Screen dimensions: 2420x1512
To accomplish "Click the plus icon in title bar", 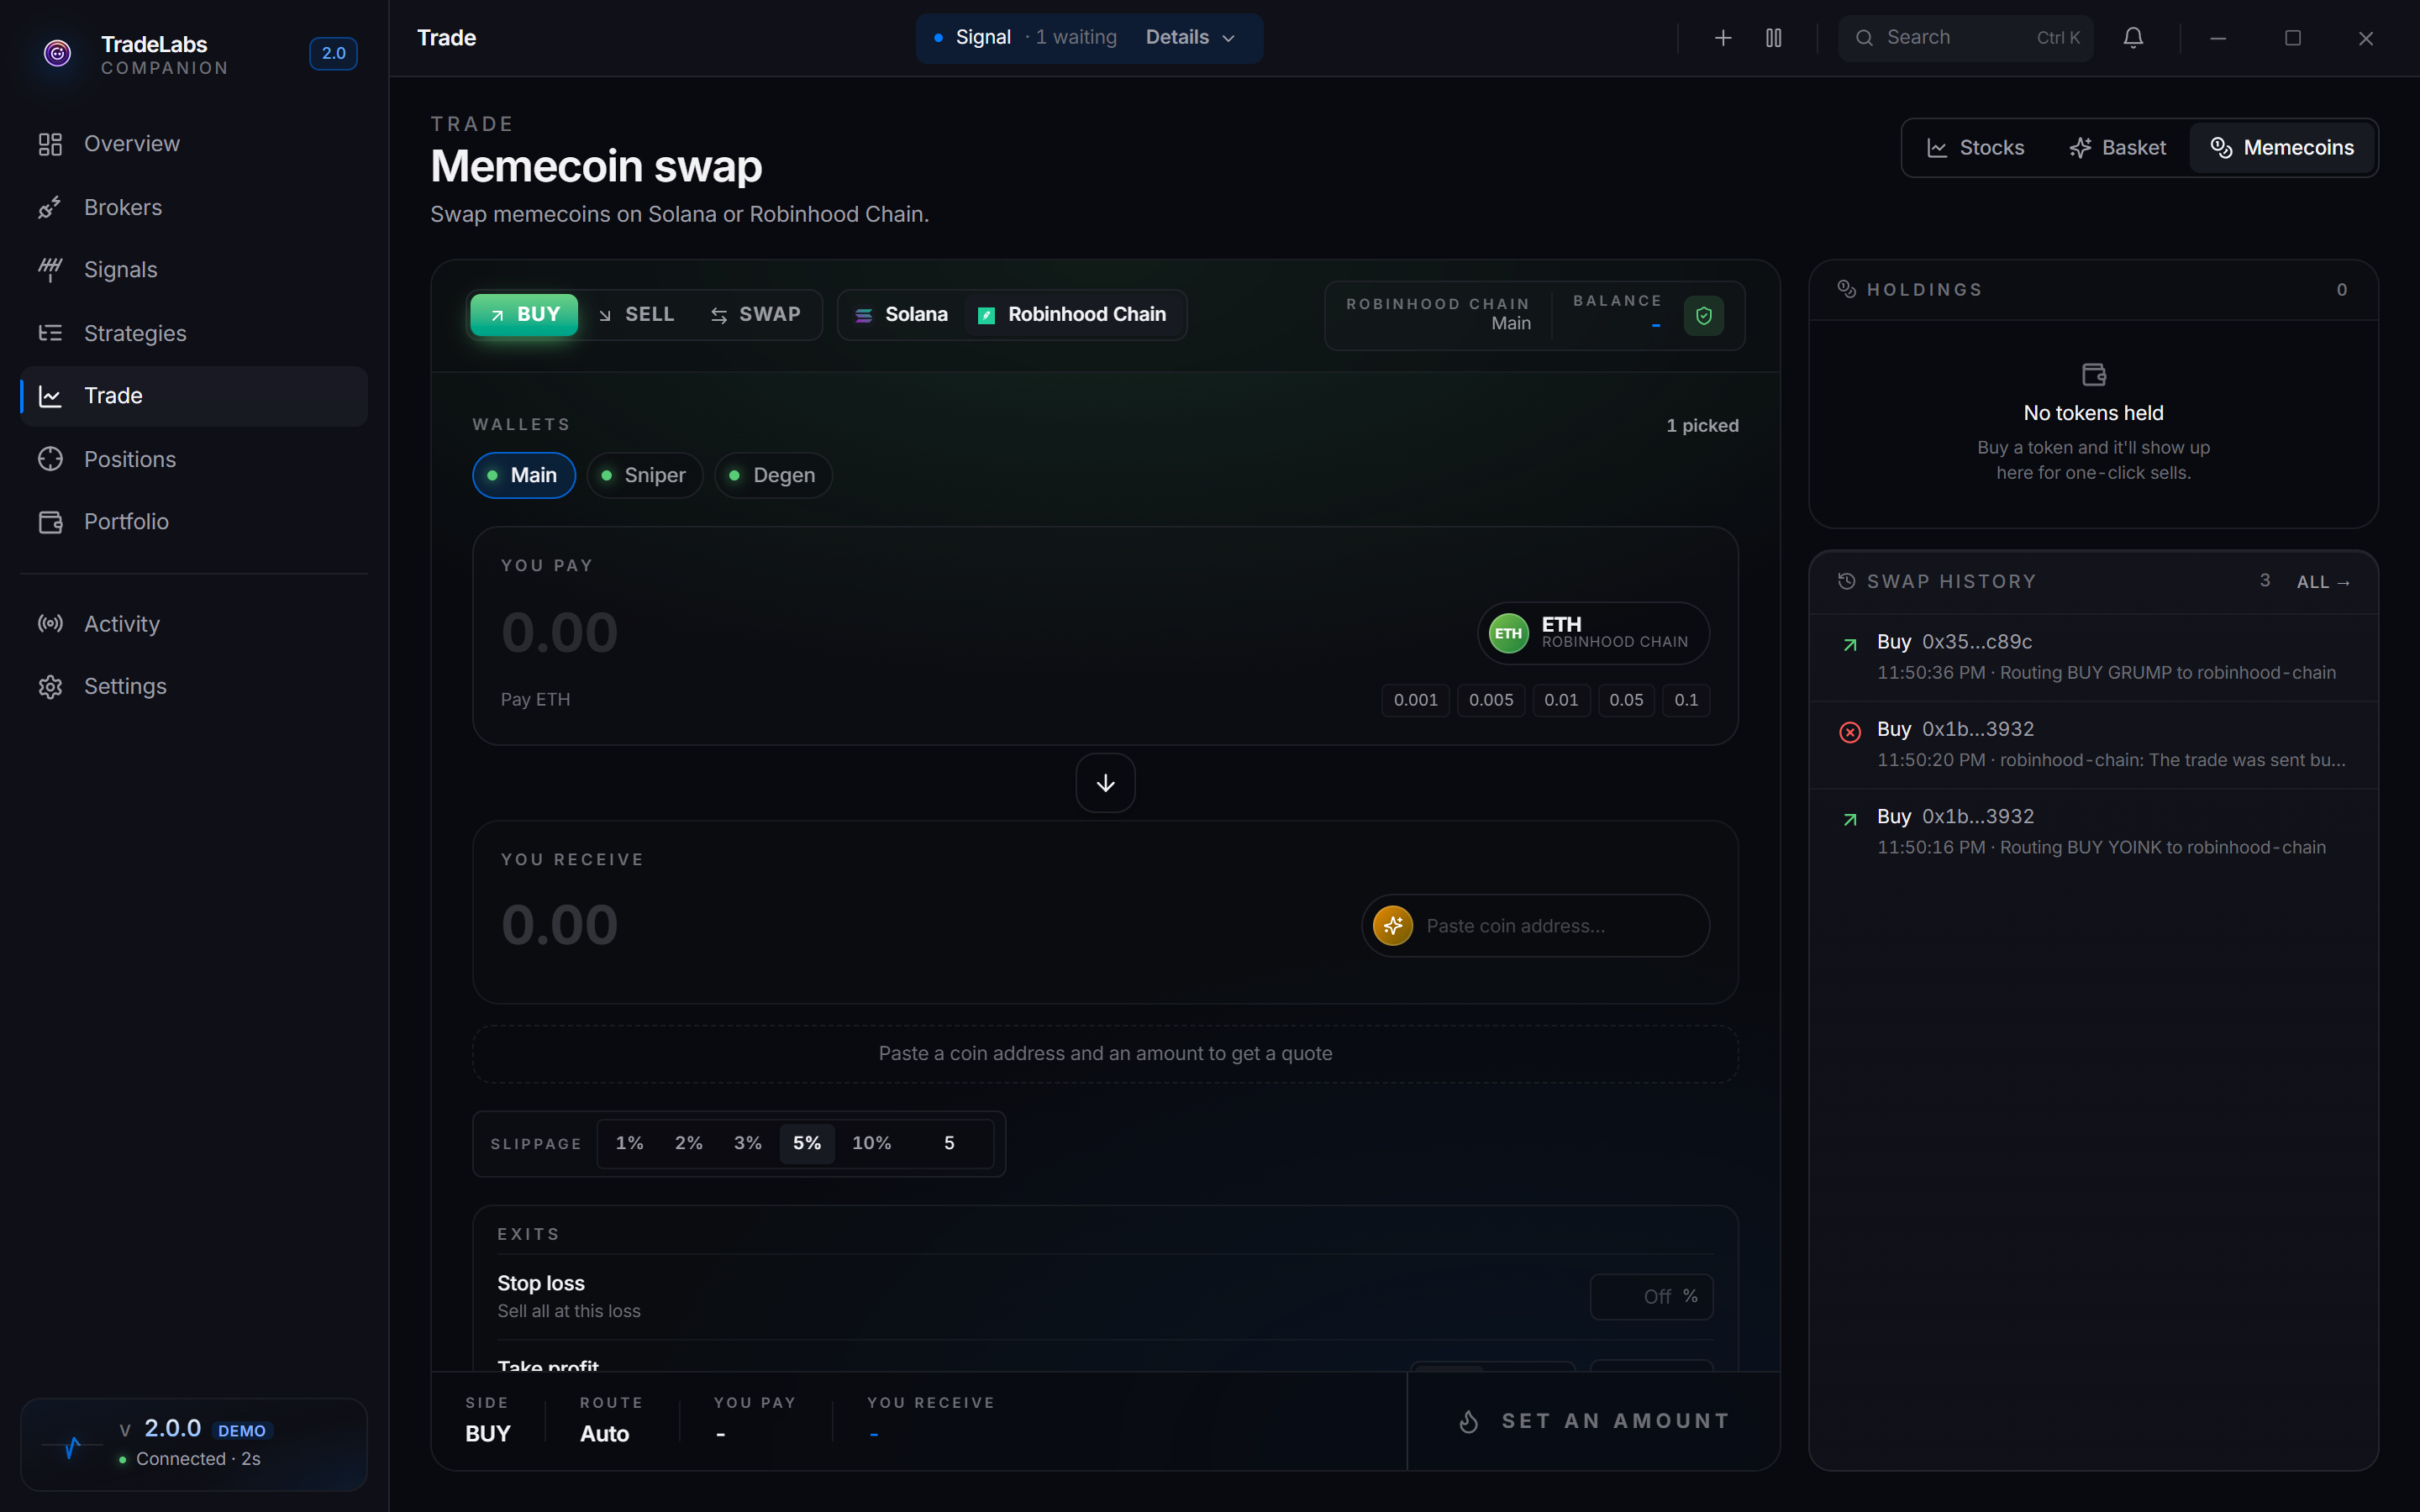I will click(x=1723, y=38).
